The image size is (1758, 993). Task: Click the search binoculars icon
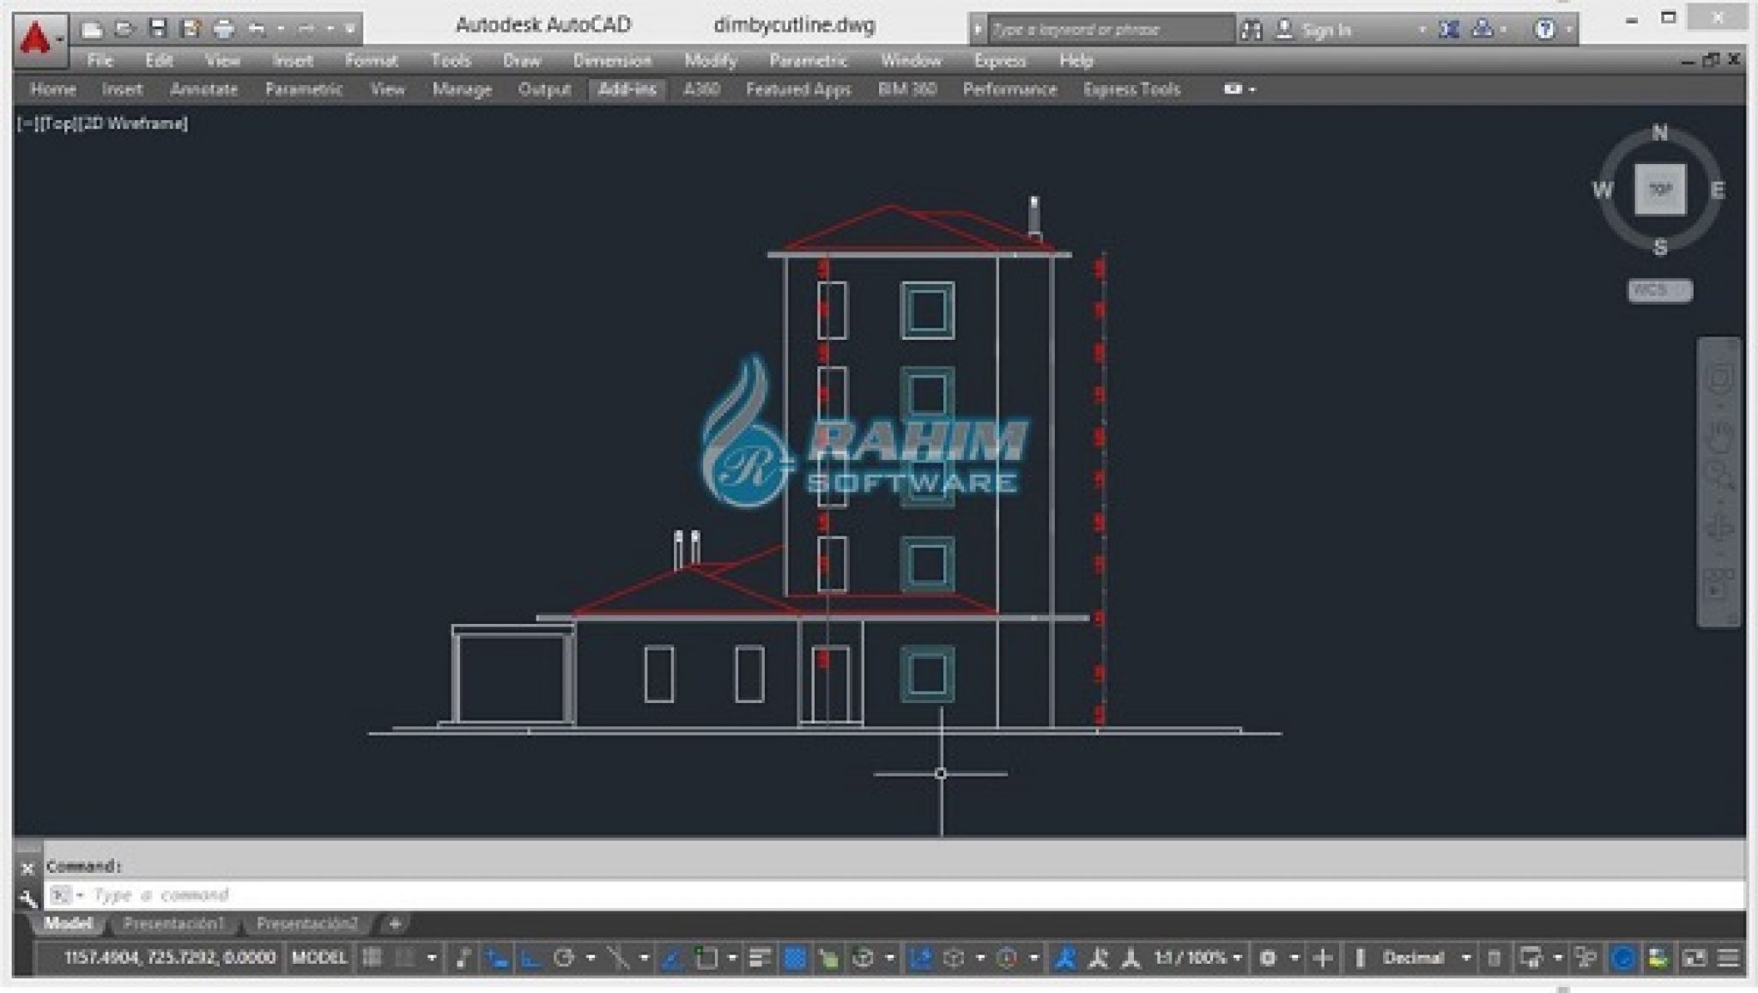pyautogui.click(x=1251, y=30)
